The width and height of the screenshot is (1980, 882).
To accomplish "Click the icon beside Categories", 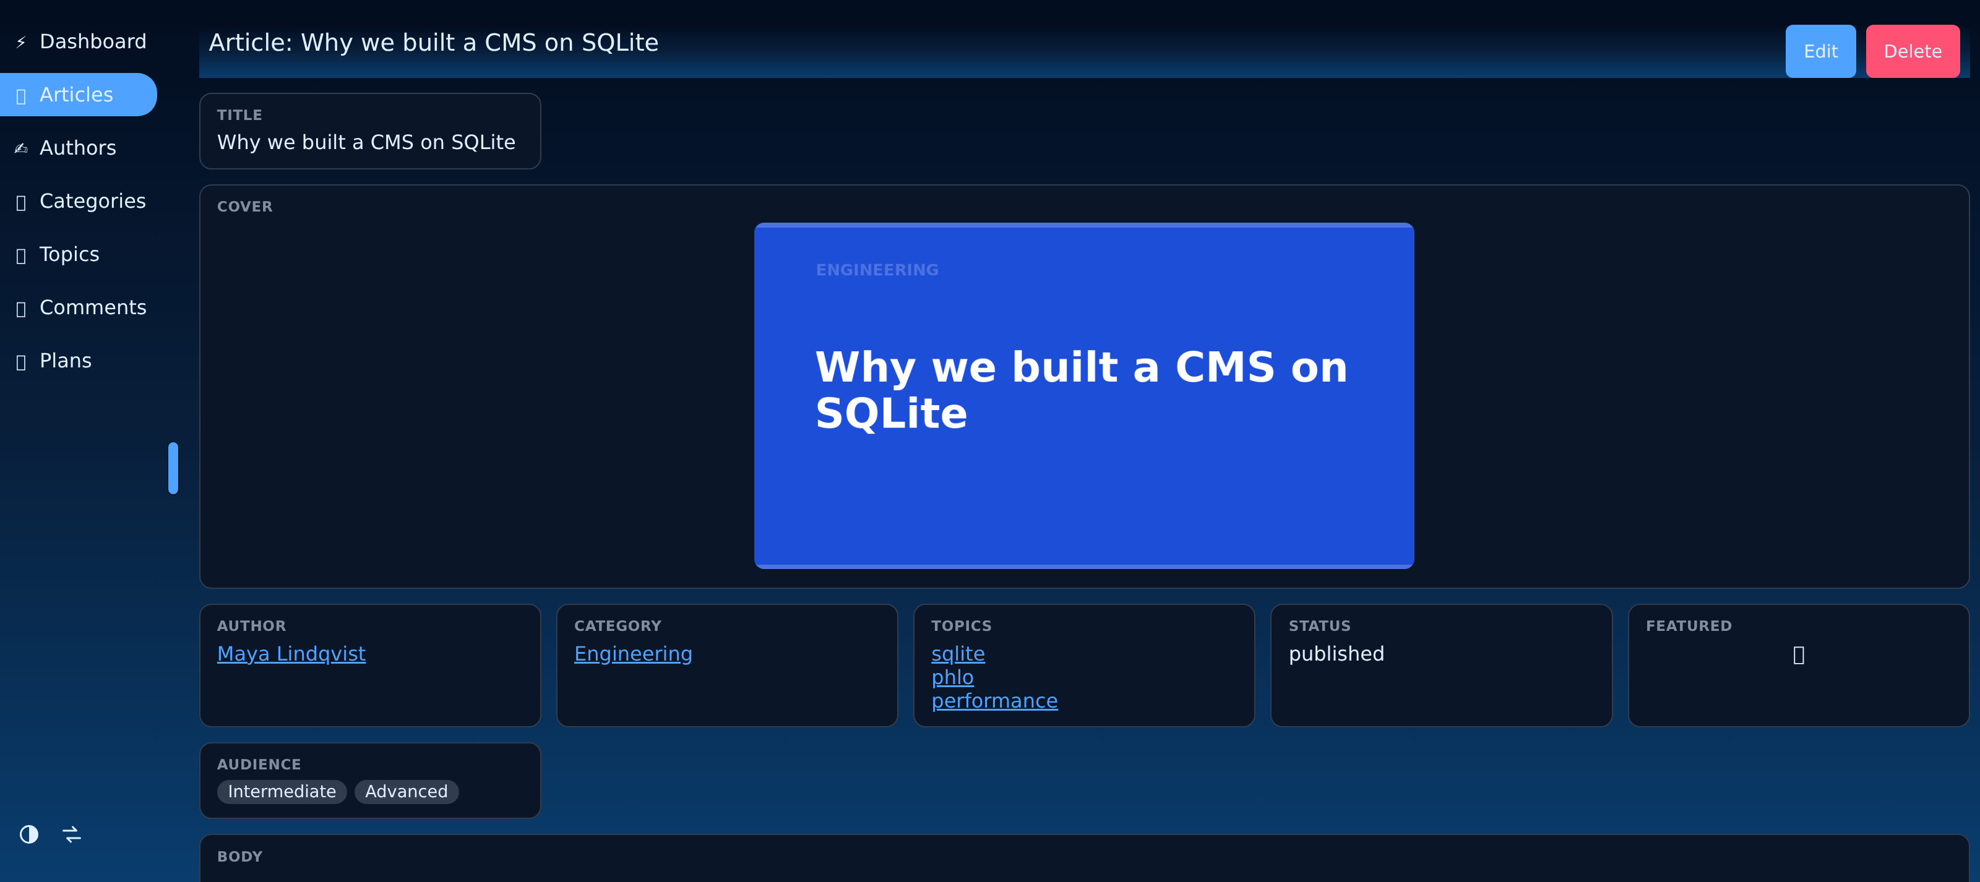I will 21,202.
